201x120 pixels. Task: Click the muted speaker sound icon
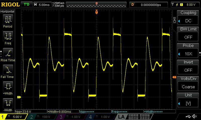(x=194, y=116)
